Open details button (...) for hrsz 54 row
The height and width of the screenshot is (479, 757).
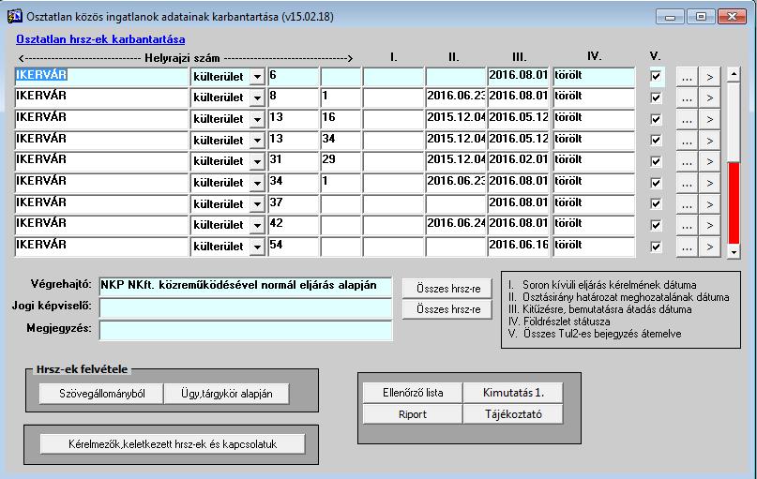pos(687,247)
